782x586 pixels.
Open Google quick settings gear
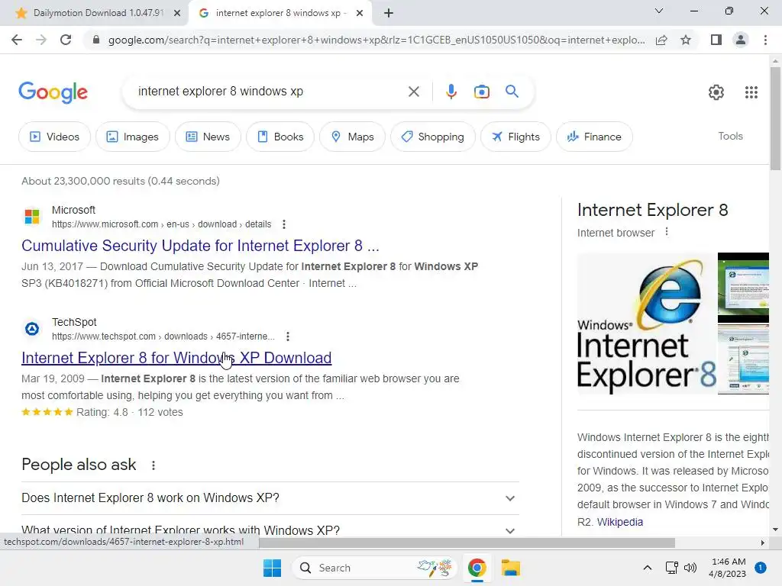pyautogui.click(x=716, y=92)
